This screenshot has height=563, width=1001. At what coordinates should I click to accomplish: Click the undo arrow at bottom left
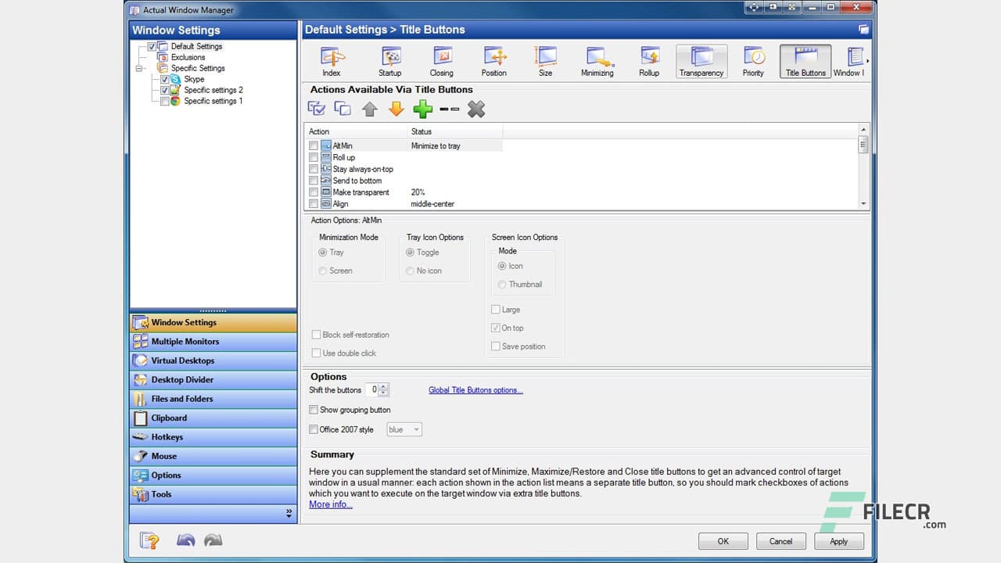pos(185,540)
